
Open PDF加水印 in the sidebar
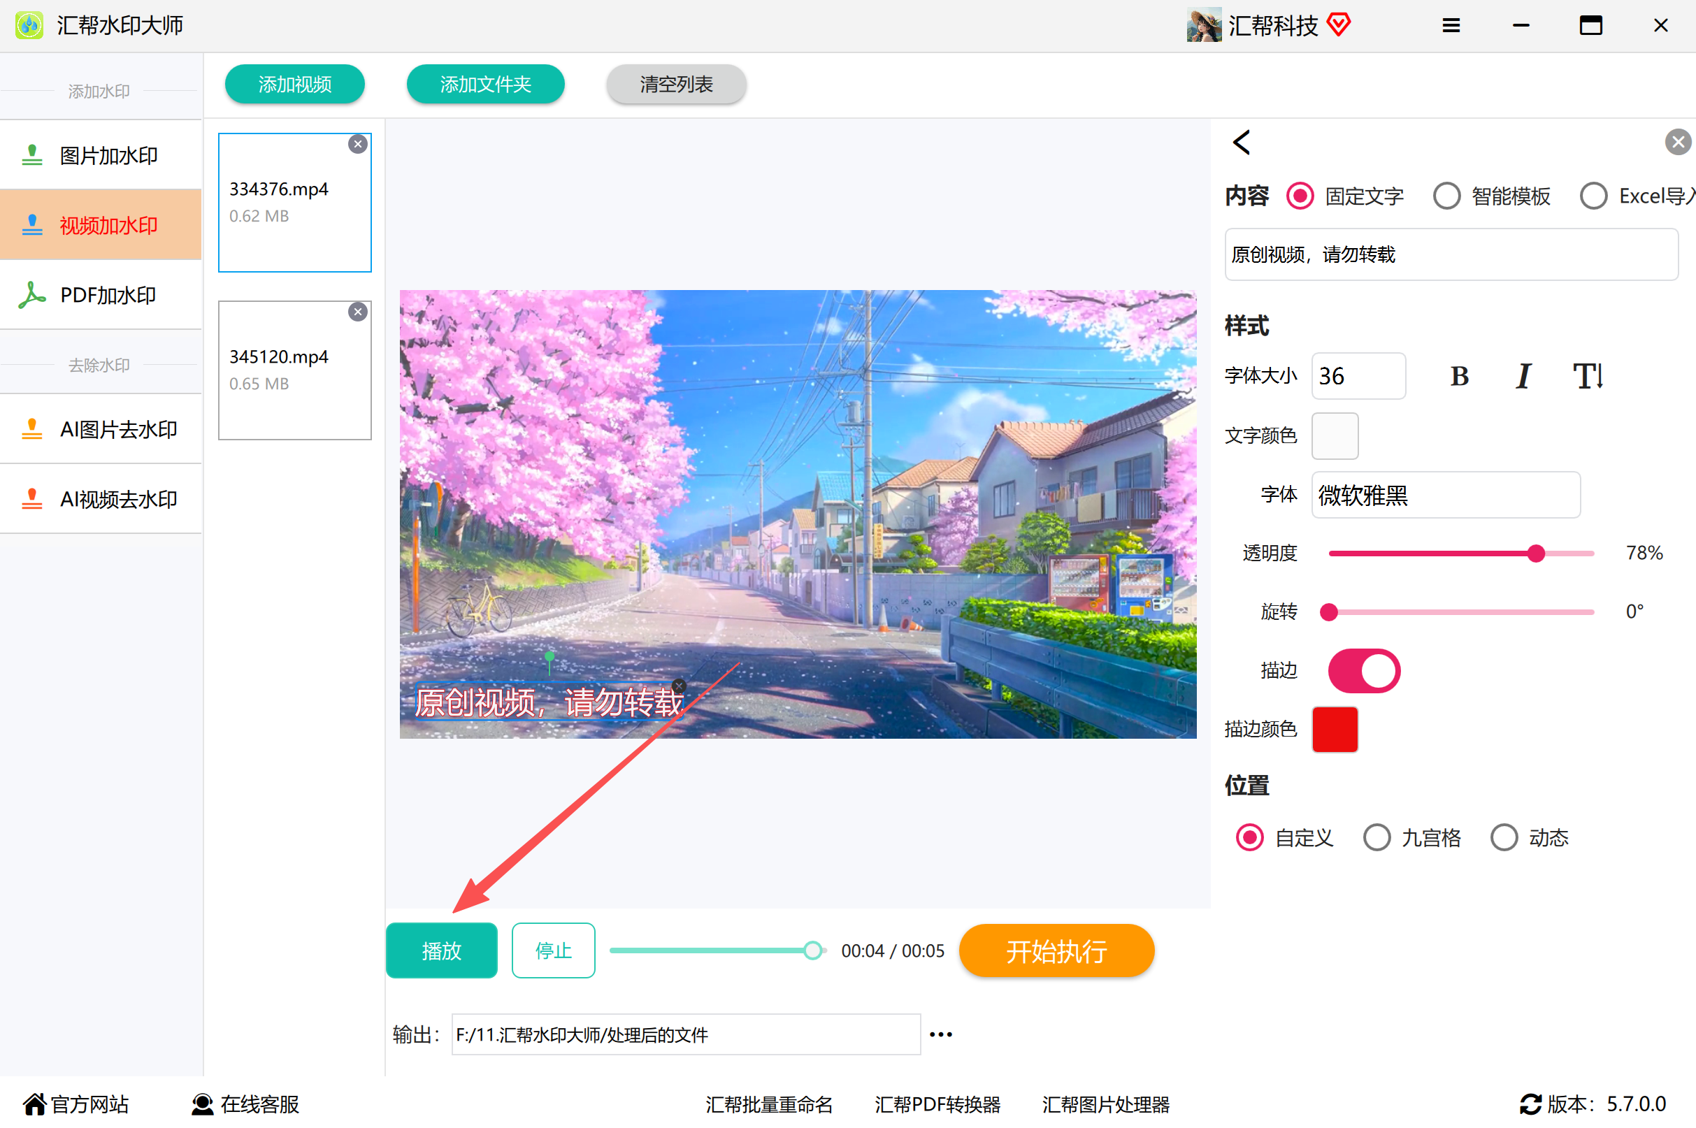click(x=101, y=295)
